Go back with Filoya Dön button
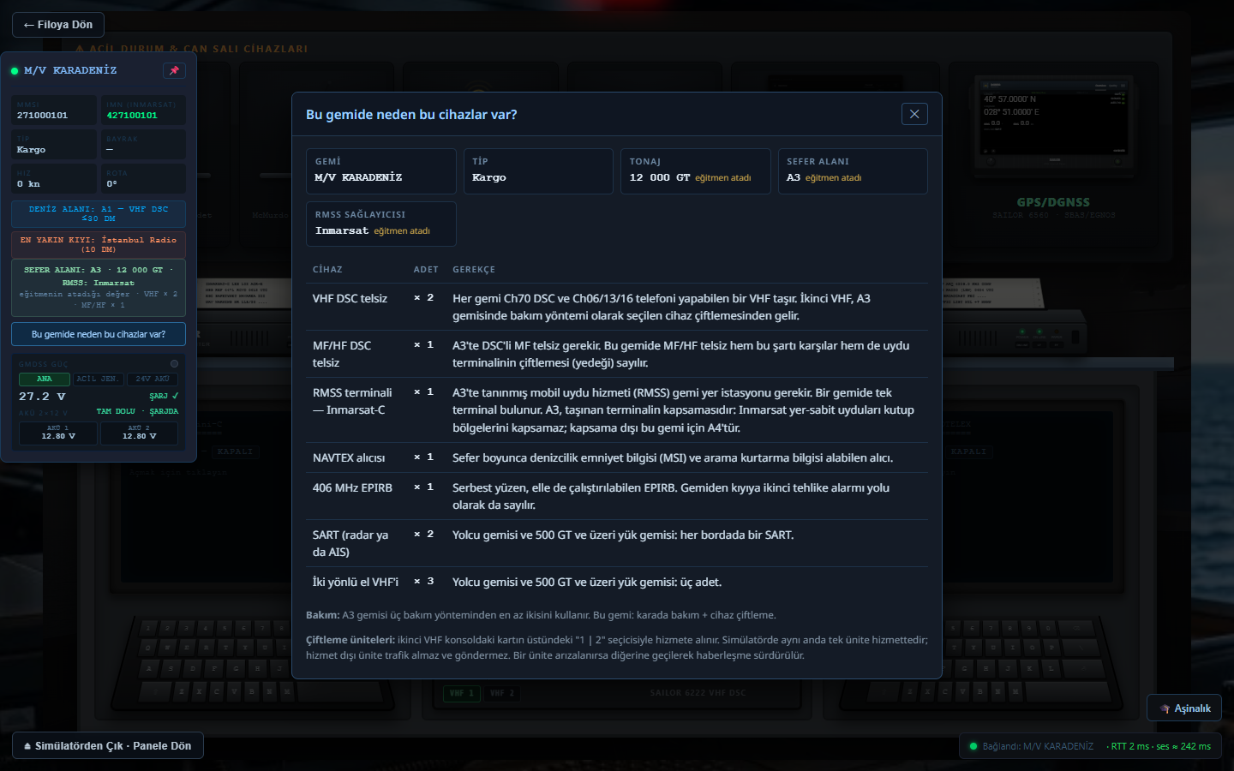The width and height of the screenshot is (1234, 771). point(58,25)
